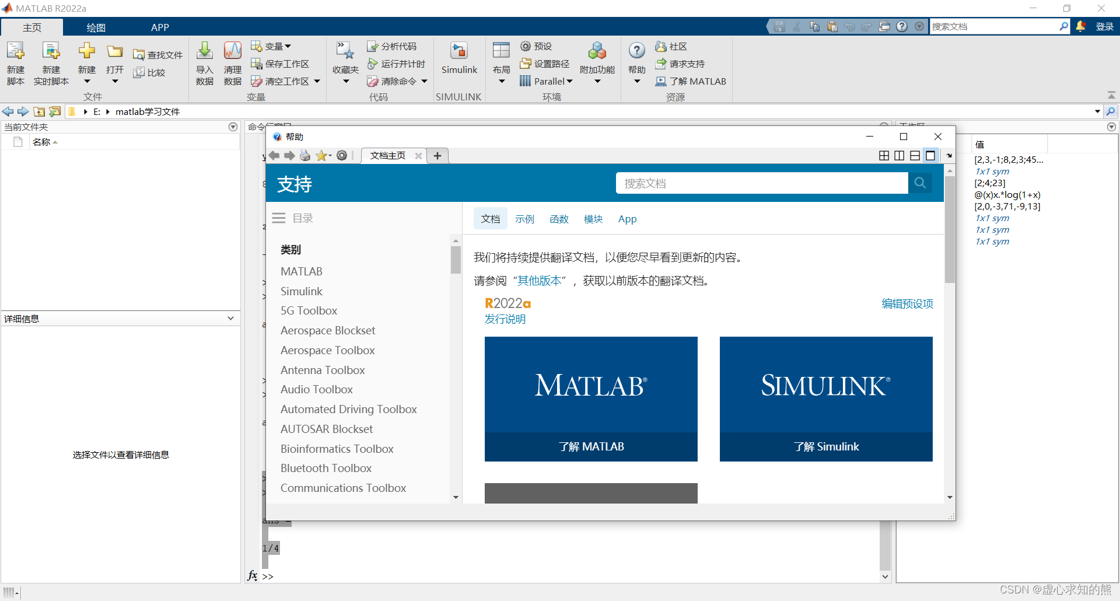
Task: Open the 社区 community page
Action: tap(671, 46)
